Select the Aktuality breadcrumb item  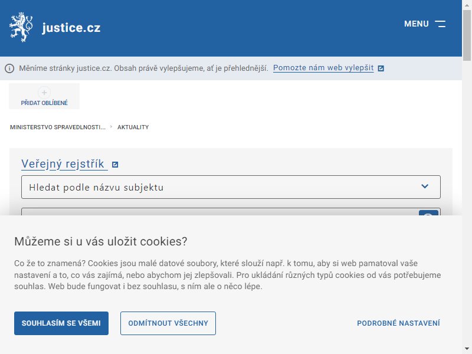(133, 127)
